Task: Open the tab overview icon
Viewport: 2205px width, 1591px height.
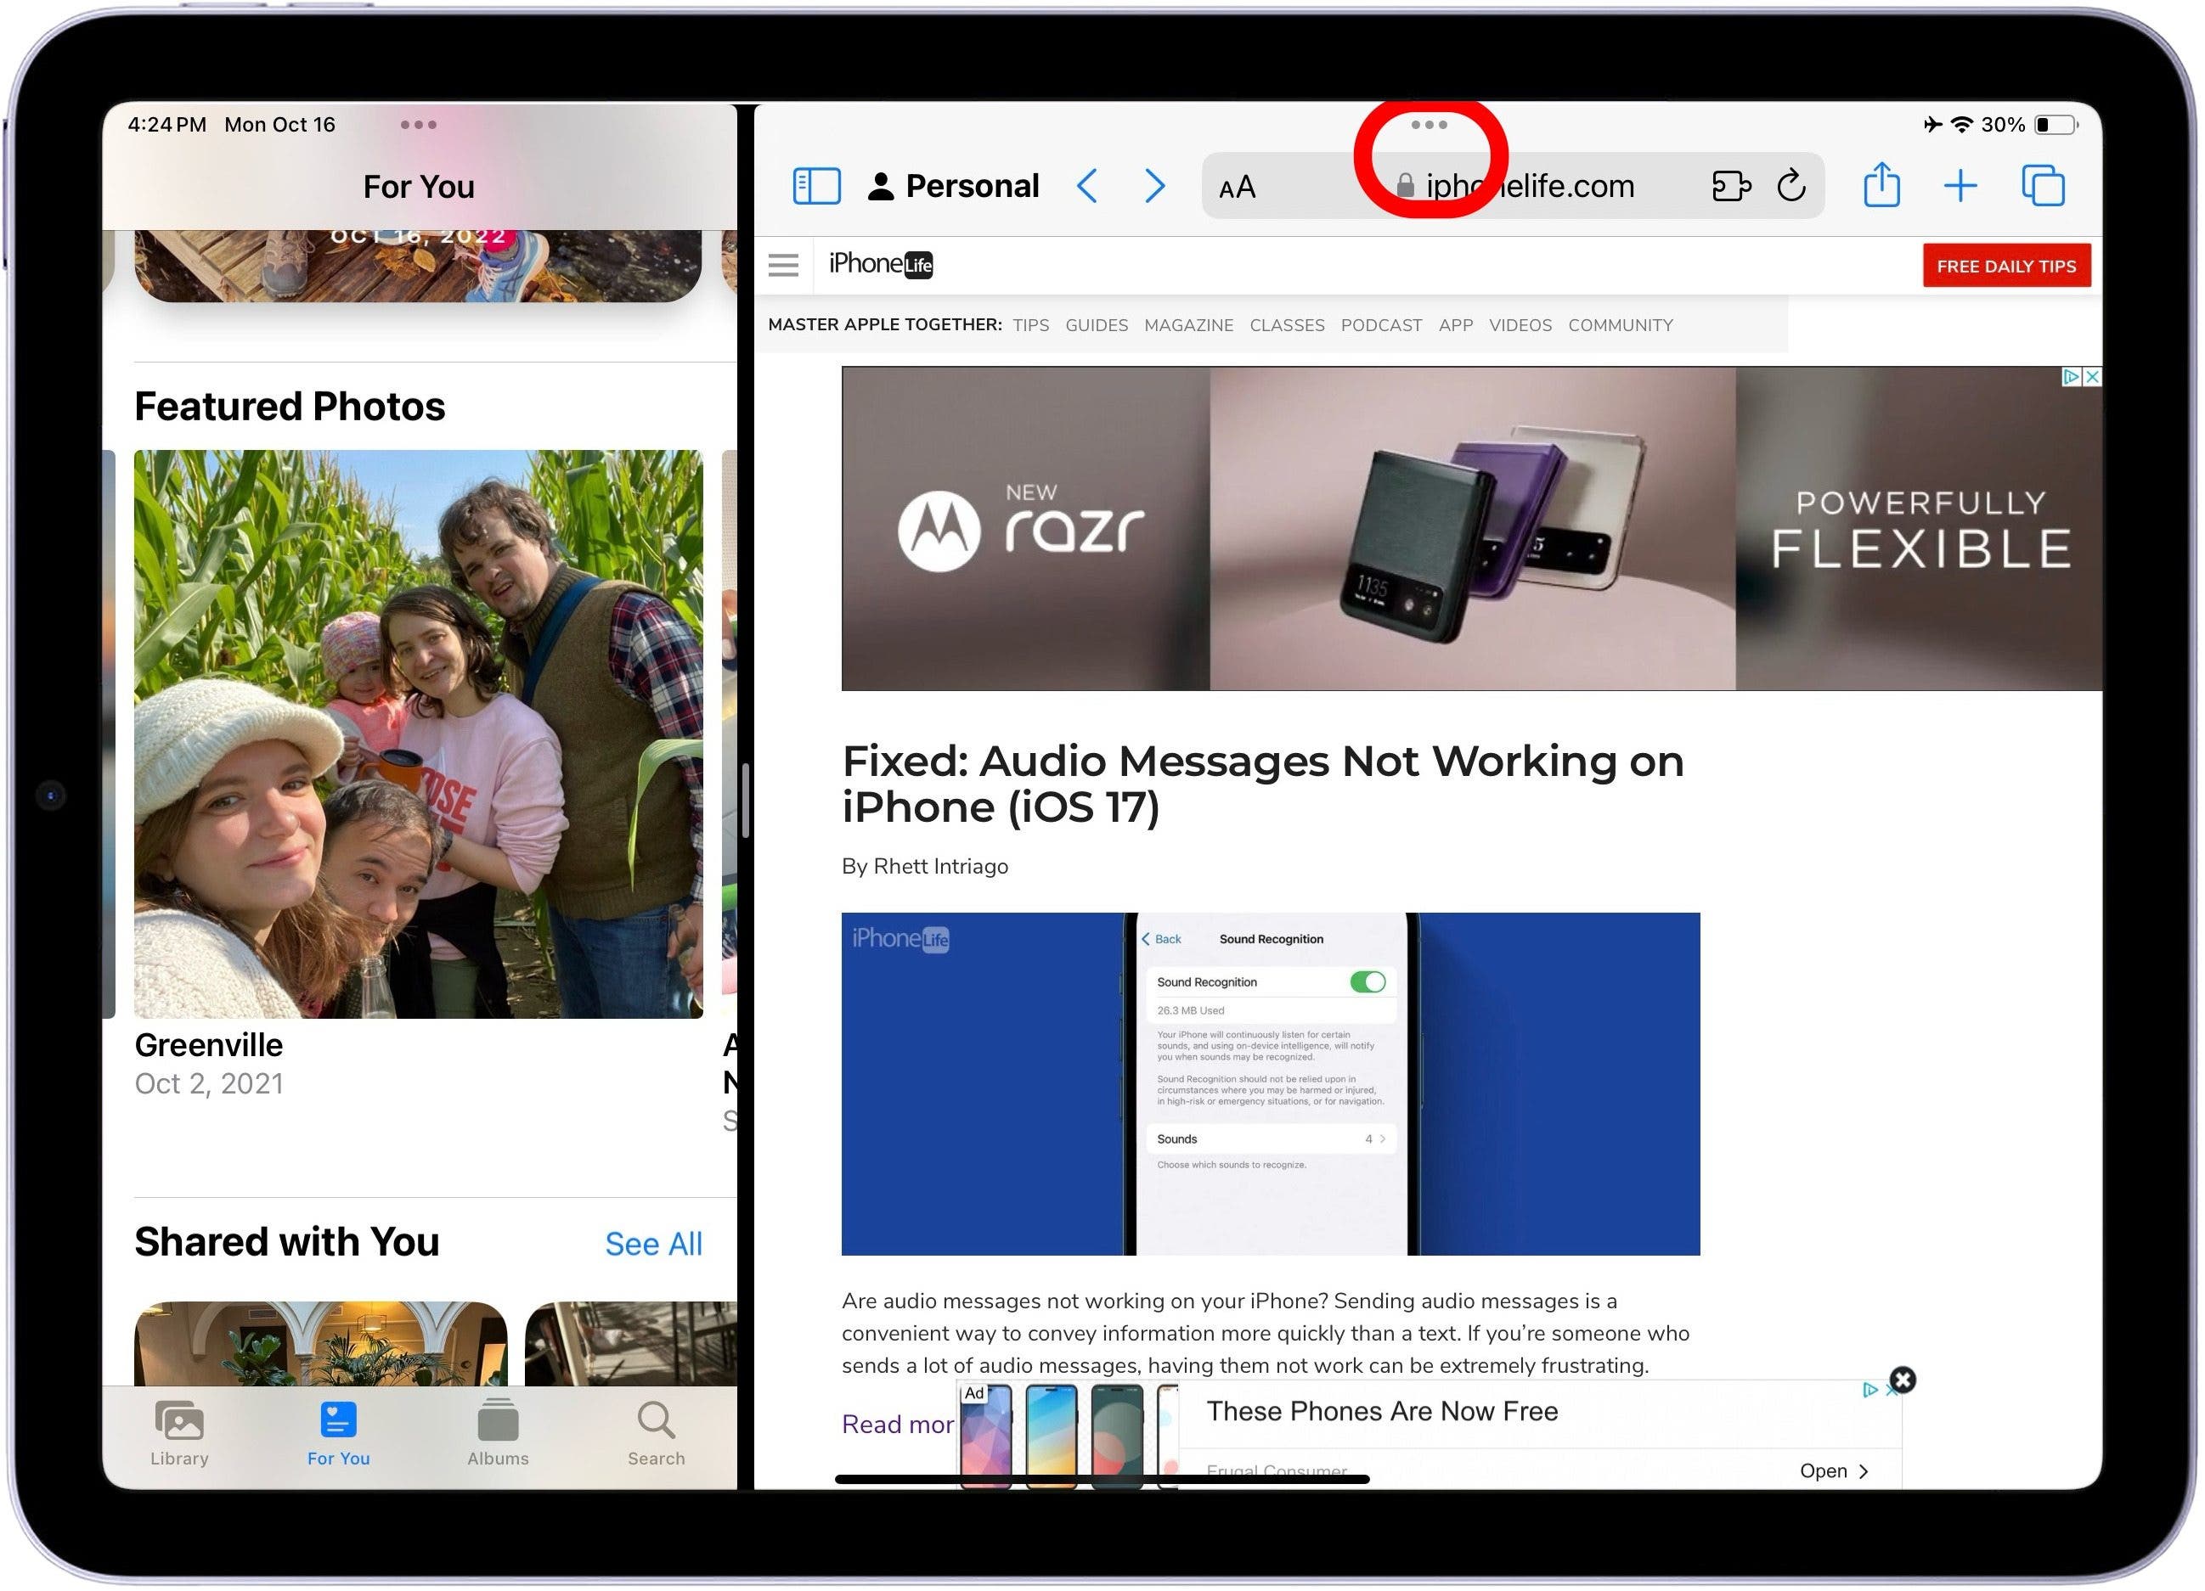Action: pyautogui.click(x=2041, y=186)
